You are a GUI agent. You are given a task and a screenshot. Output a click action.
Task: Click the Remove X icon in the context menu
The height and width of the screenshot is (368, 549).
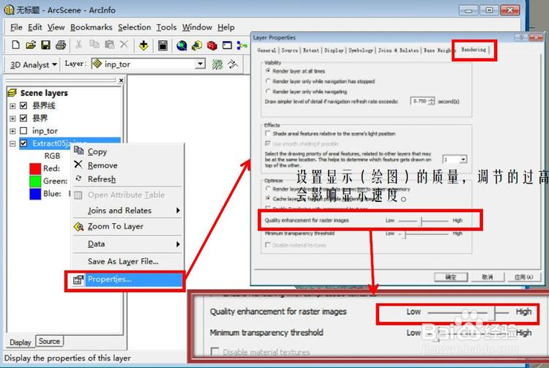[78, 165]
